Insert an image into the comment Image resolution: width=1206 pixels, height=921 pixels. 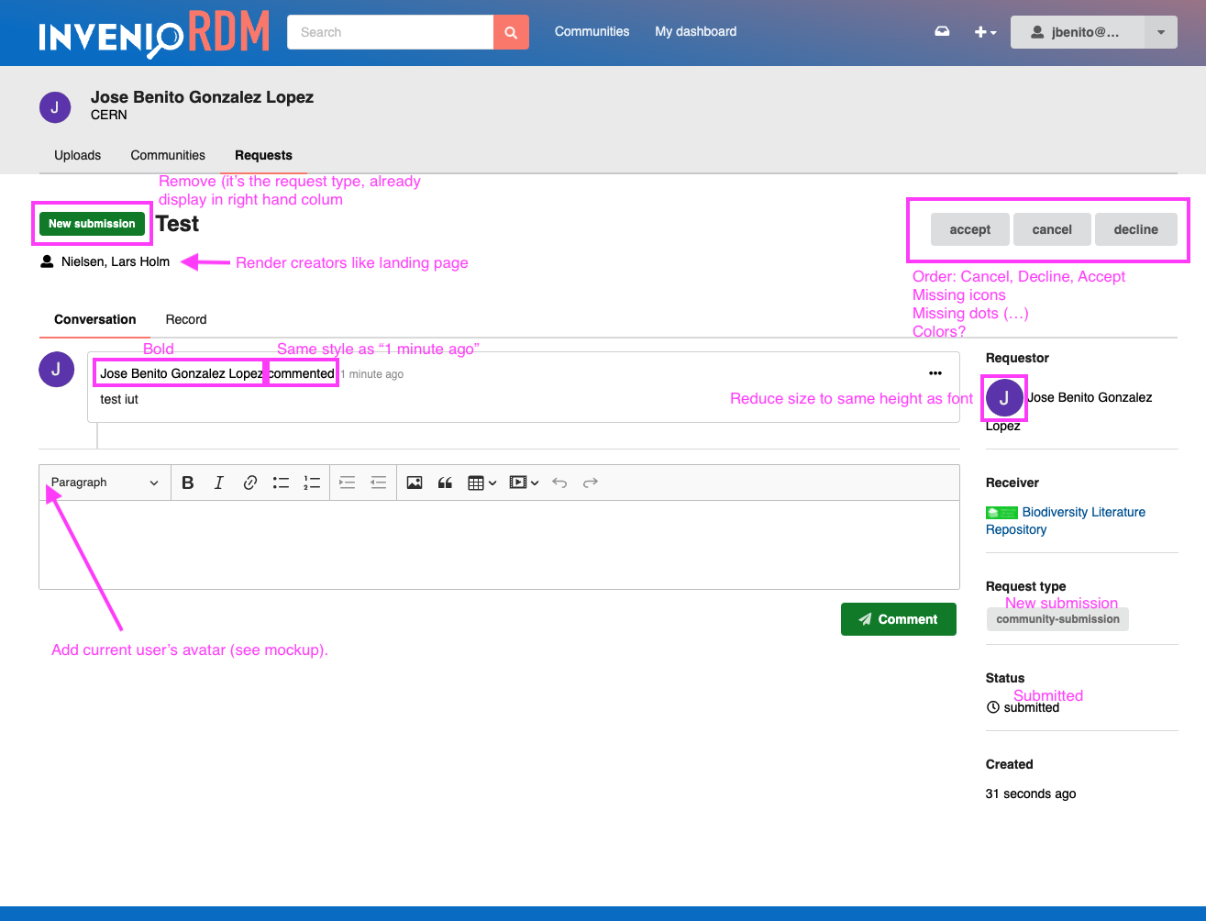tap(415, 482)
